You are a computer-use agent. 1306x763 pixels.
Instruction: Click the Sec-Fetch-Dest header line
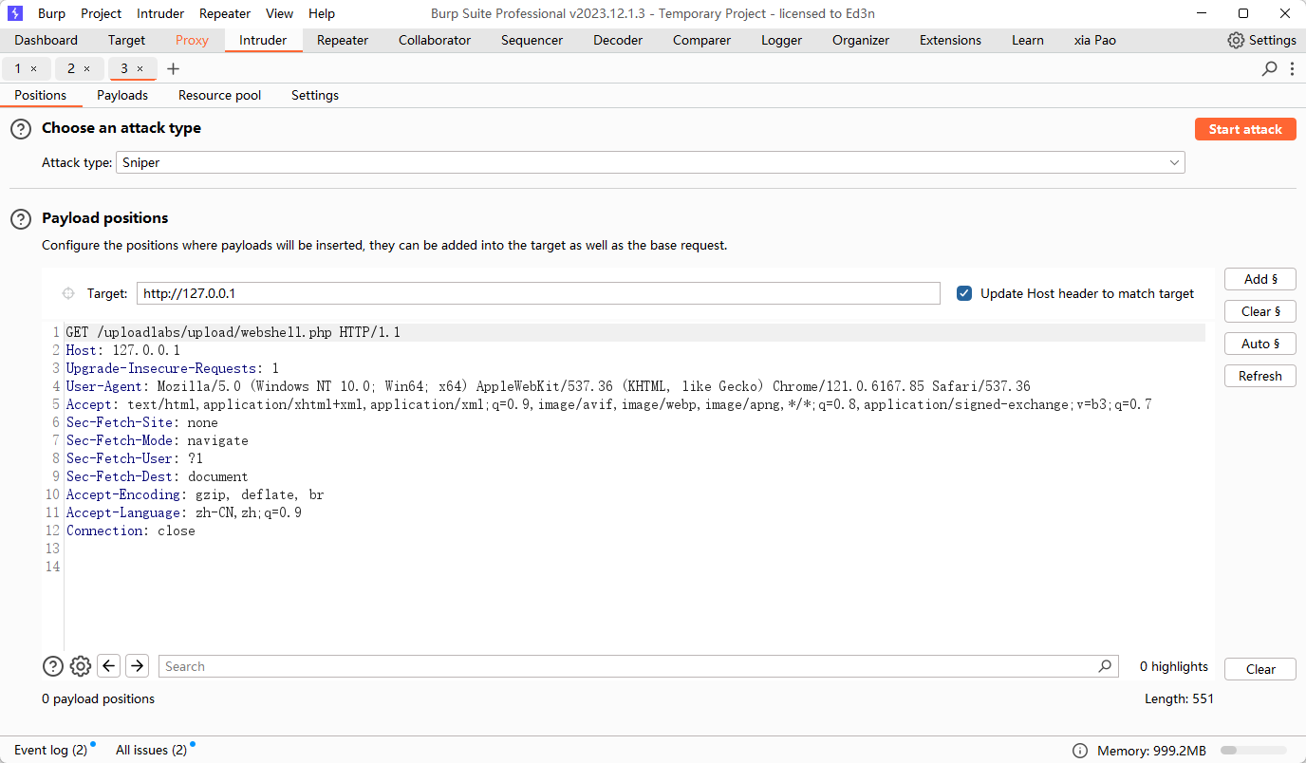(157, 476)
